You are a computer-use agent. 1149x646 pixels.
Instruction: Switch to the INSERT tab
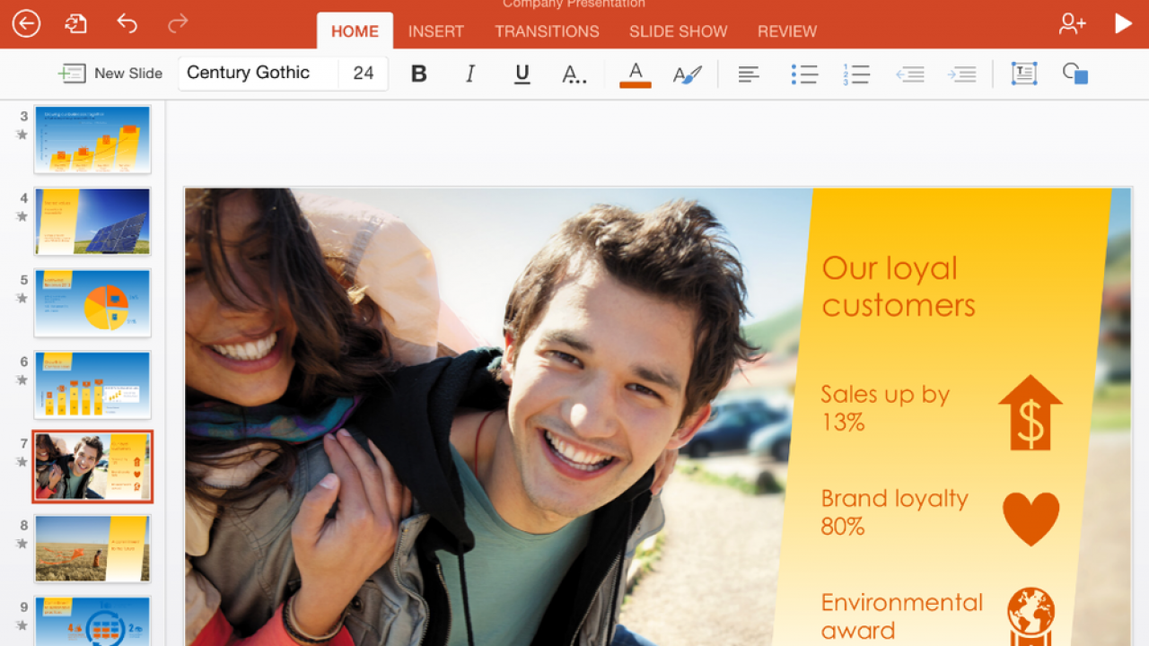(435, 31)
